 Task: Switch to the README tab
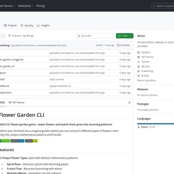[3, 102]
